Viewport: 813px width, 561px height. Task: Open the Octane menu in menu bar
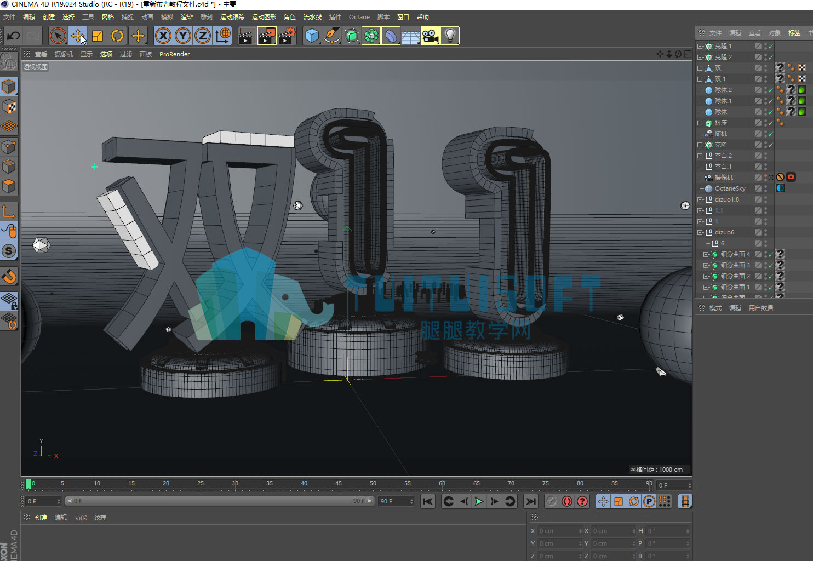359,17
